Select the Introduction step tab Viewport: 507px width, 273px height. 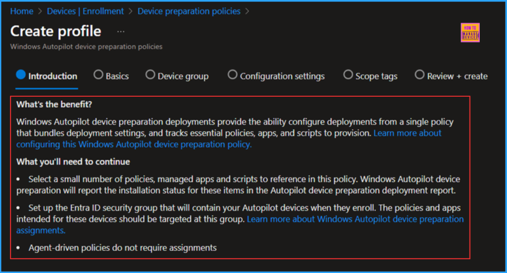pyautogui.click(x=47, y=76)
